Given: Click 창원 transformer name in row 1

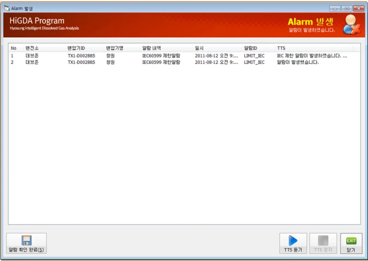Looking at the screenshot, I should coord(110,56).
